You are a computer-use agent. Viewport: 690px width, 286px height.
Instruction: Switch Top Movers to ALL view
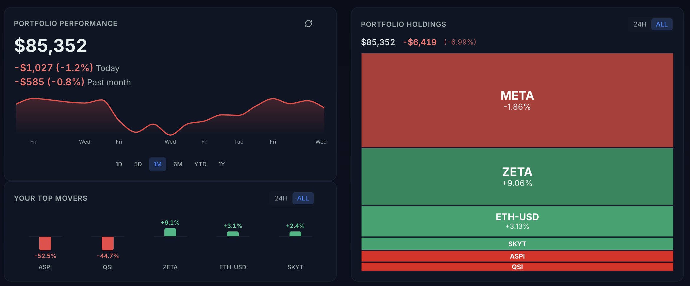pyautogui.click(x=303, y=198)
